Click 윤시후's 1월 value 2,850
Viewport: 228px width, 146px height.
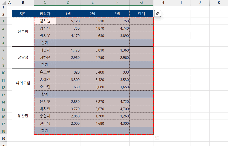pyautogui.click(x=68, y=101)
